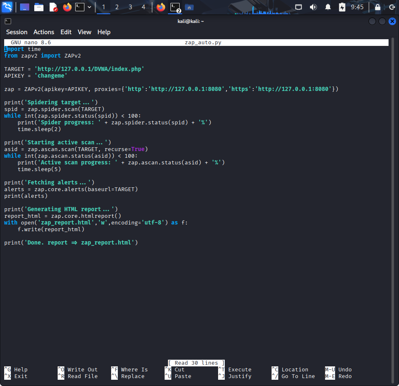Activate the running Firefox taskbar window
Screen dimensions: 399x386
click(x=161, y=7)
